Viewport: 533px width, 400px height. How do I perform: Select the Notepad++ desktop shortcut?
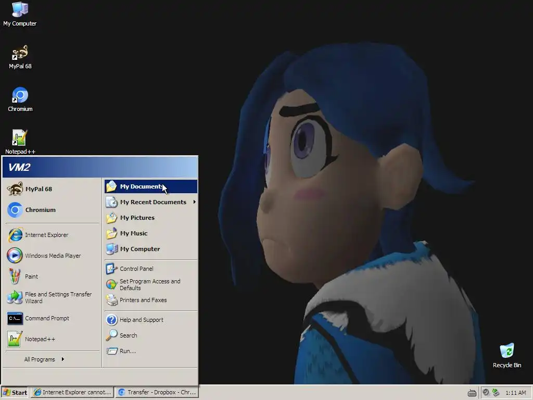pos(20,142)
